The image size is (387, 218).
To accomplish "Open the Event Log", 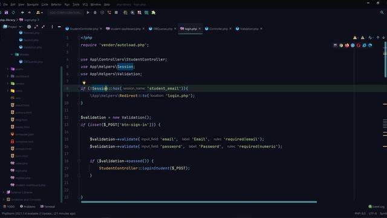I will pos(376,206).
